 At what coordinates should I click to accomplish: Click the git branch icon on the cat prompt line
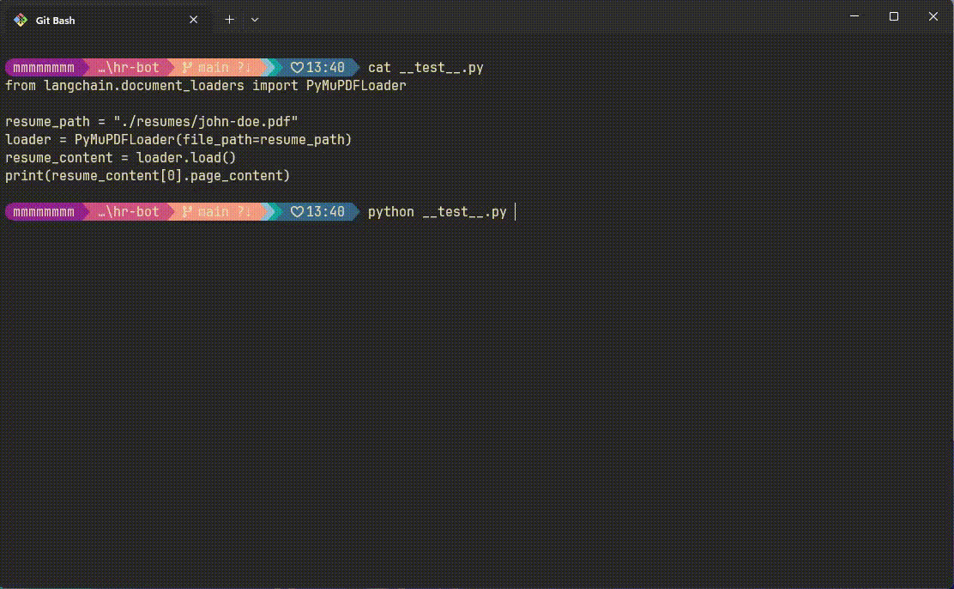pyautogui.click(x=186, y=68)
